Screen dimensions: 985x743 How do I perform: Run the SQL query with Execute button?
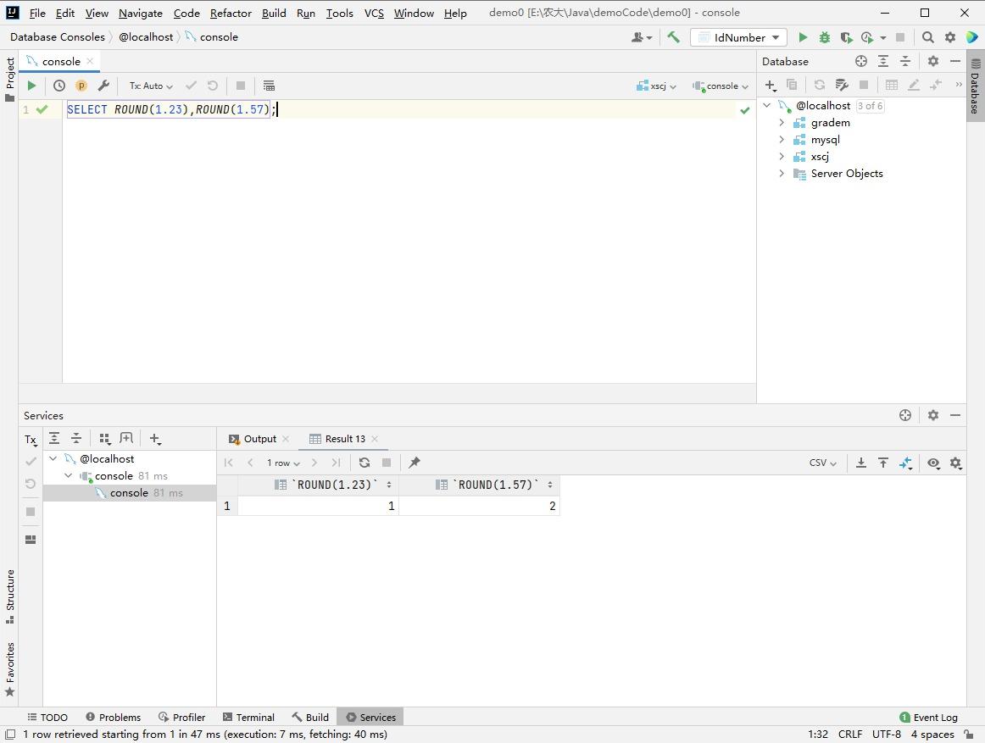pyautogui.click(x=31, y=86)
